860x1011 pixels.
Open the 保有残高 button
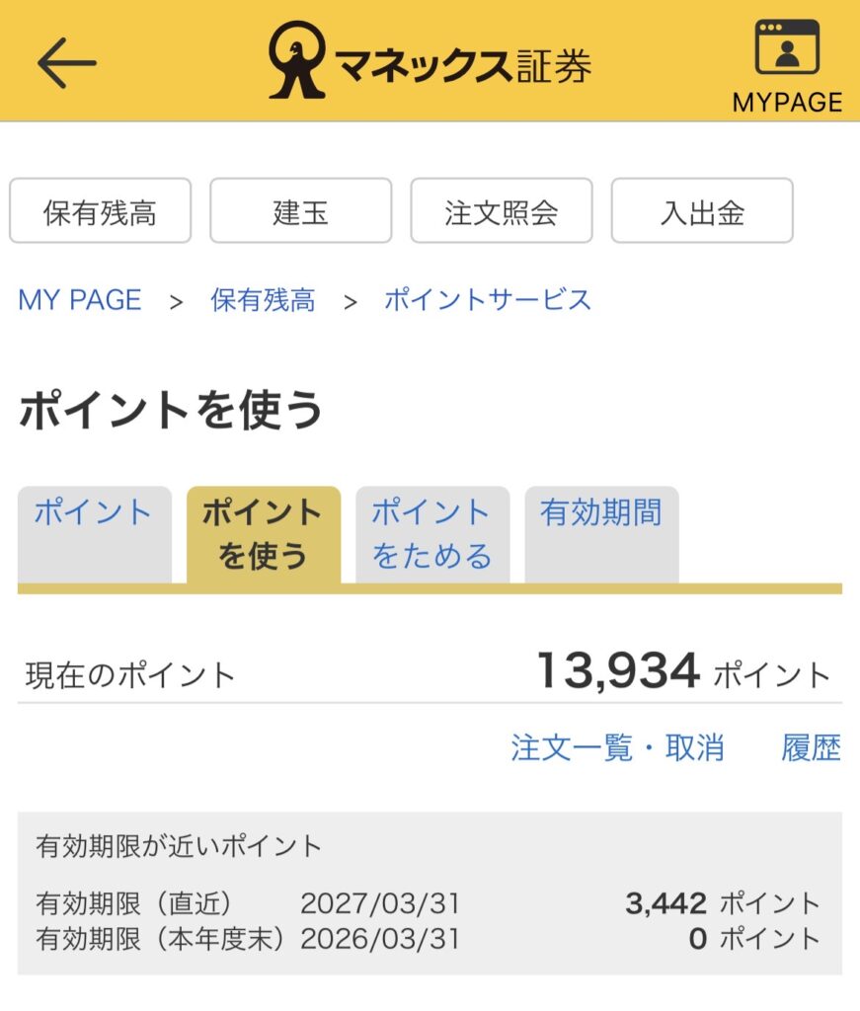100,211
